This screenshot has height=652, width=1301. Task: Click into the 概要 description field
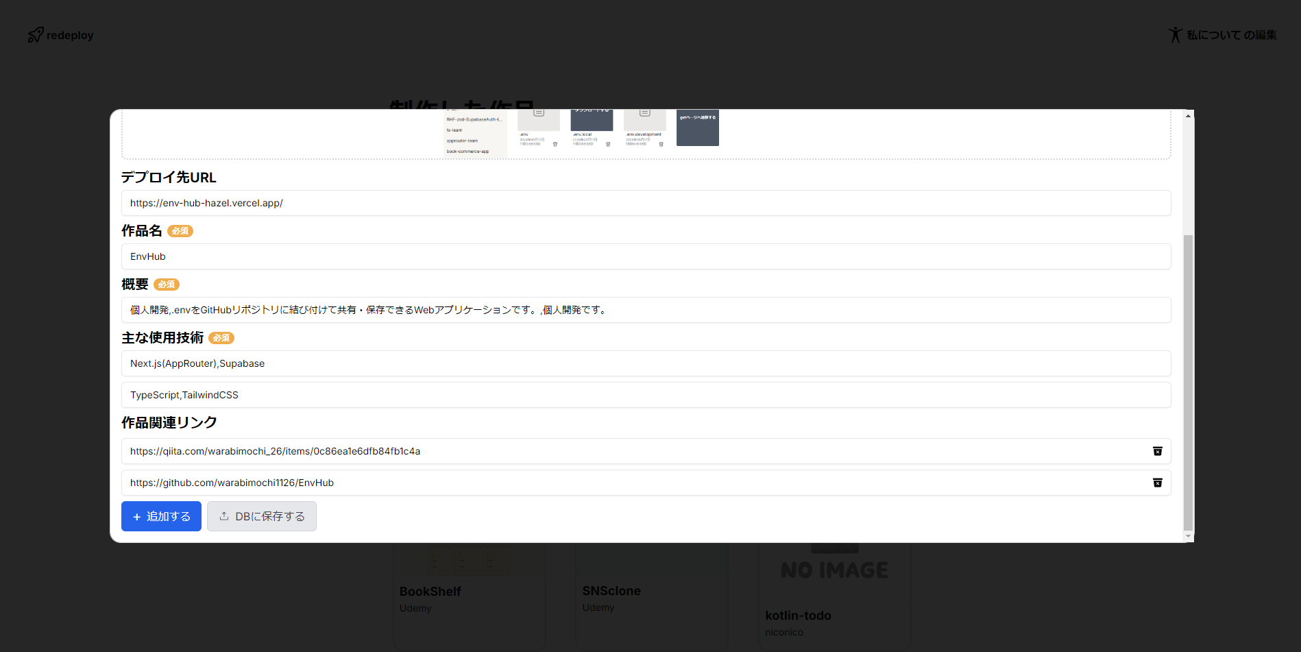pyautogui.click(x=646, y=310)
